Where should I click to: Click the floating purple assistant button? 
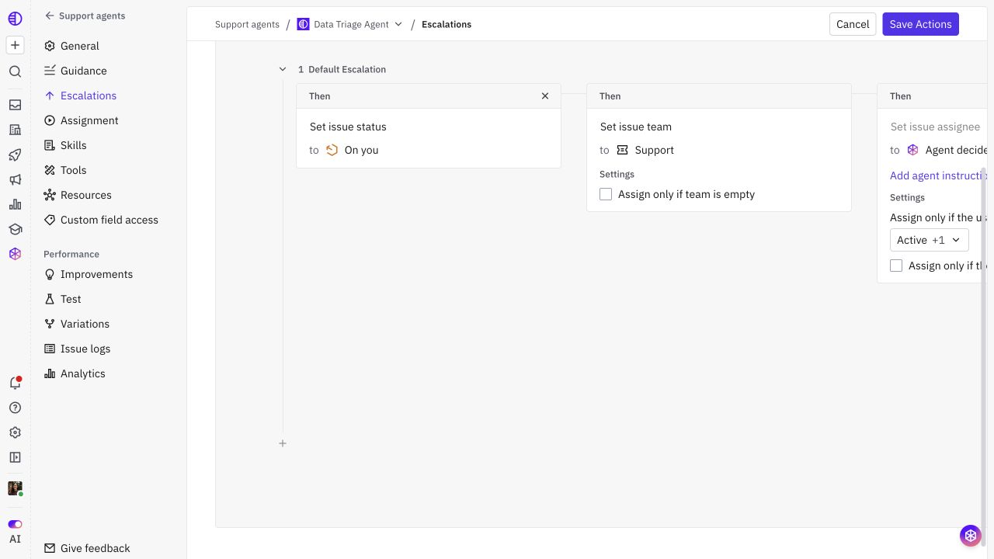pos(970,535)
